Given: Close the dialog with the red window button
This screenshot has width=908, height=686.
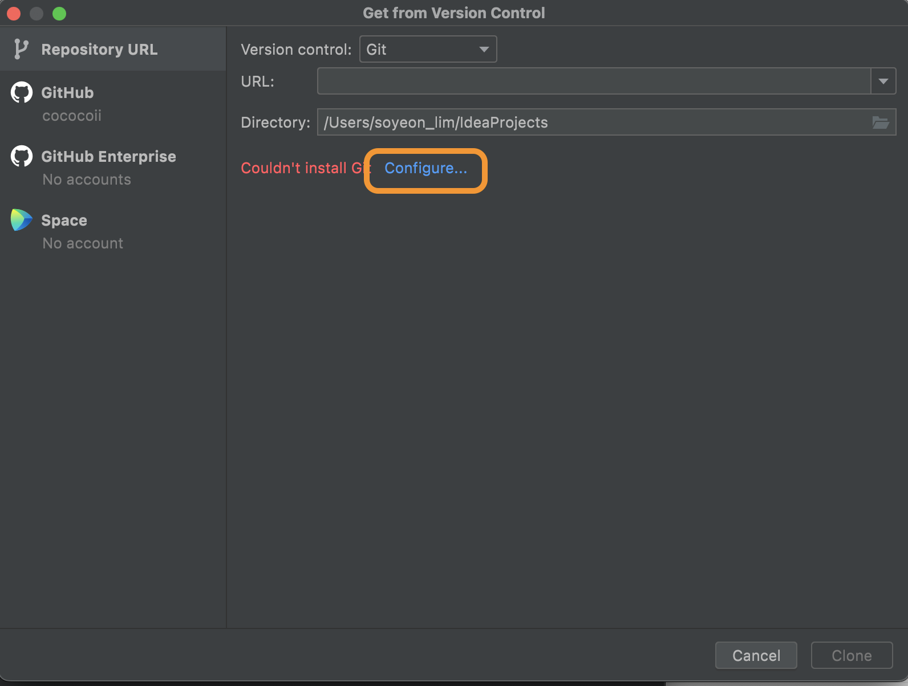Looking at the screenshot, I should tap(14, 13).
